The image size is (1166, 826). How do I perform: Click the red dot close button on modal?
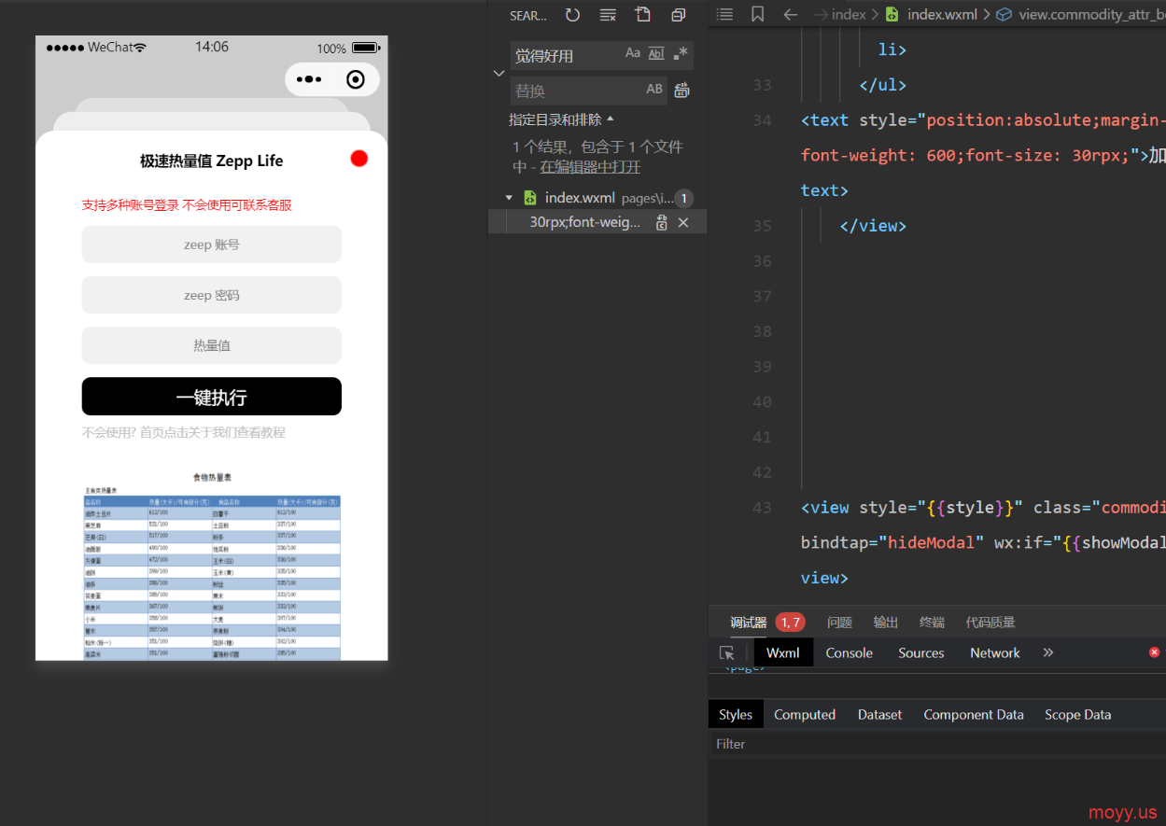coord(359,159)
